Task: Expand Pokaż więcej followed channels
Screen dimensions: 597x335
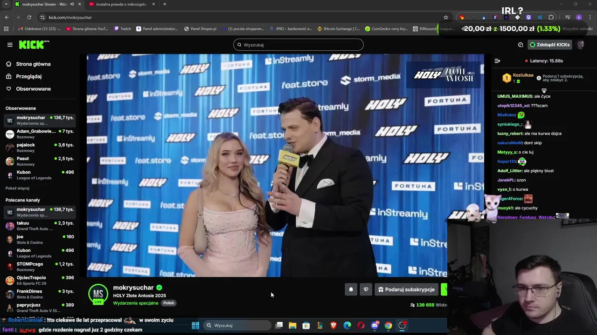Action: (x=17, y=188)
